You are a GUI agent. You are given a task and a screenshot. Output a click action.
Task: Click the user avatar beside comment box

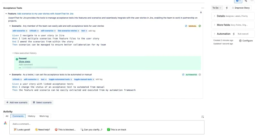pyautogui.click(x=5, y=123)
